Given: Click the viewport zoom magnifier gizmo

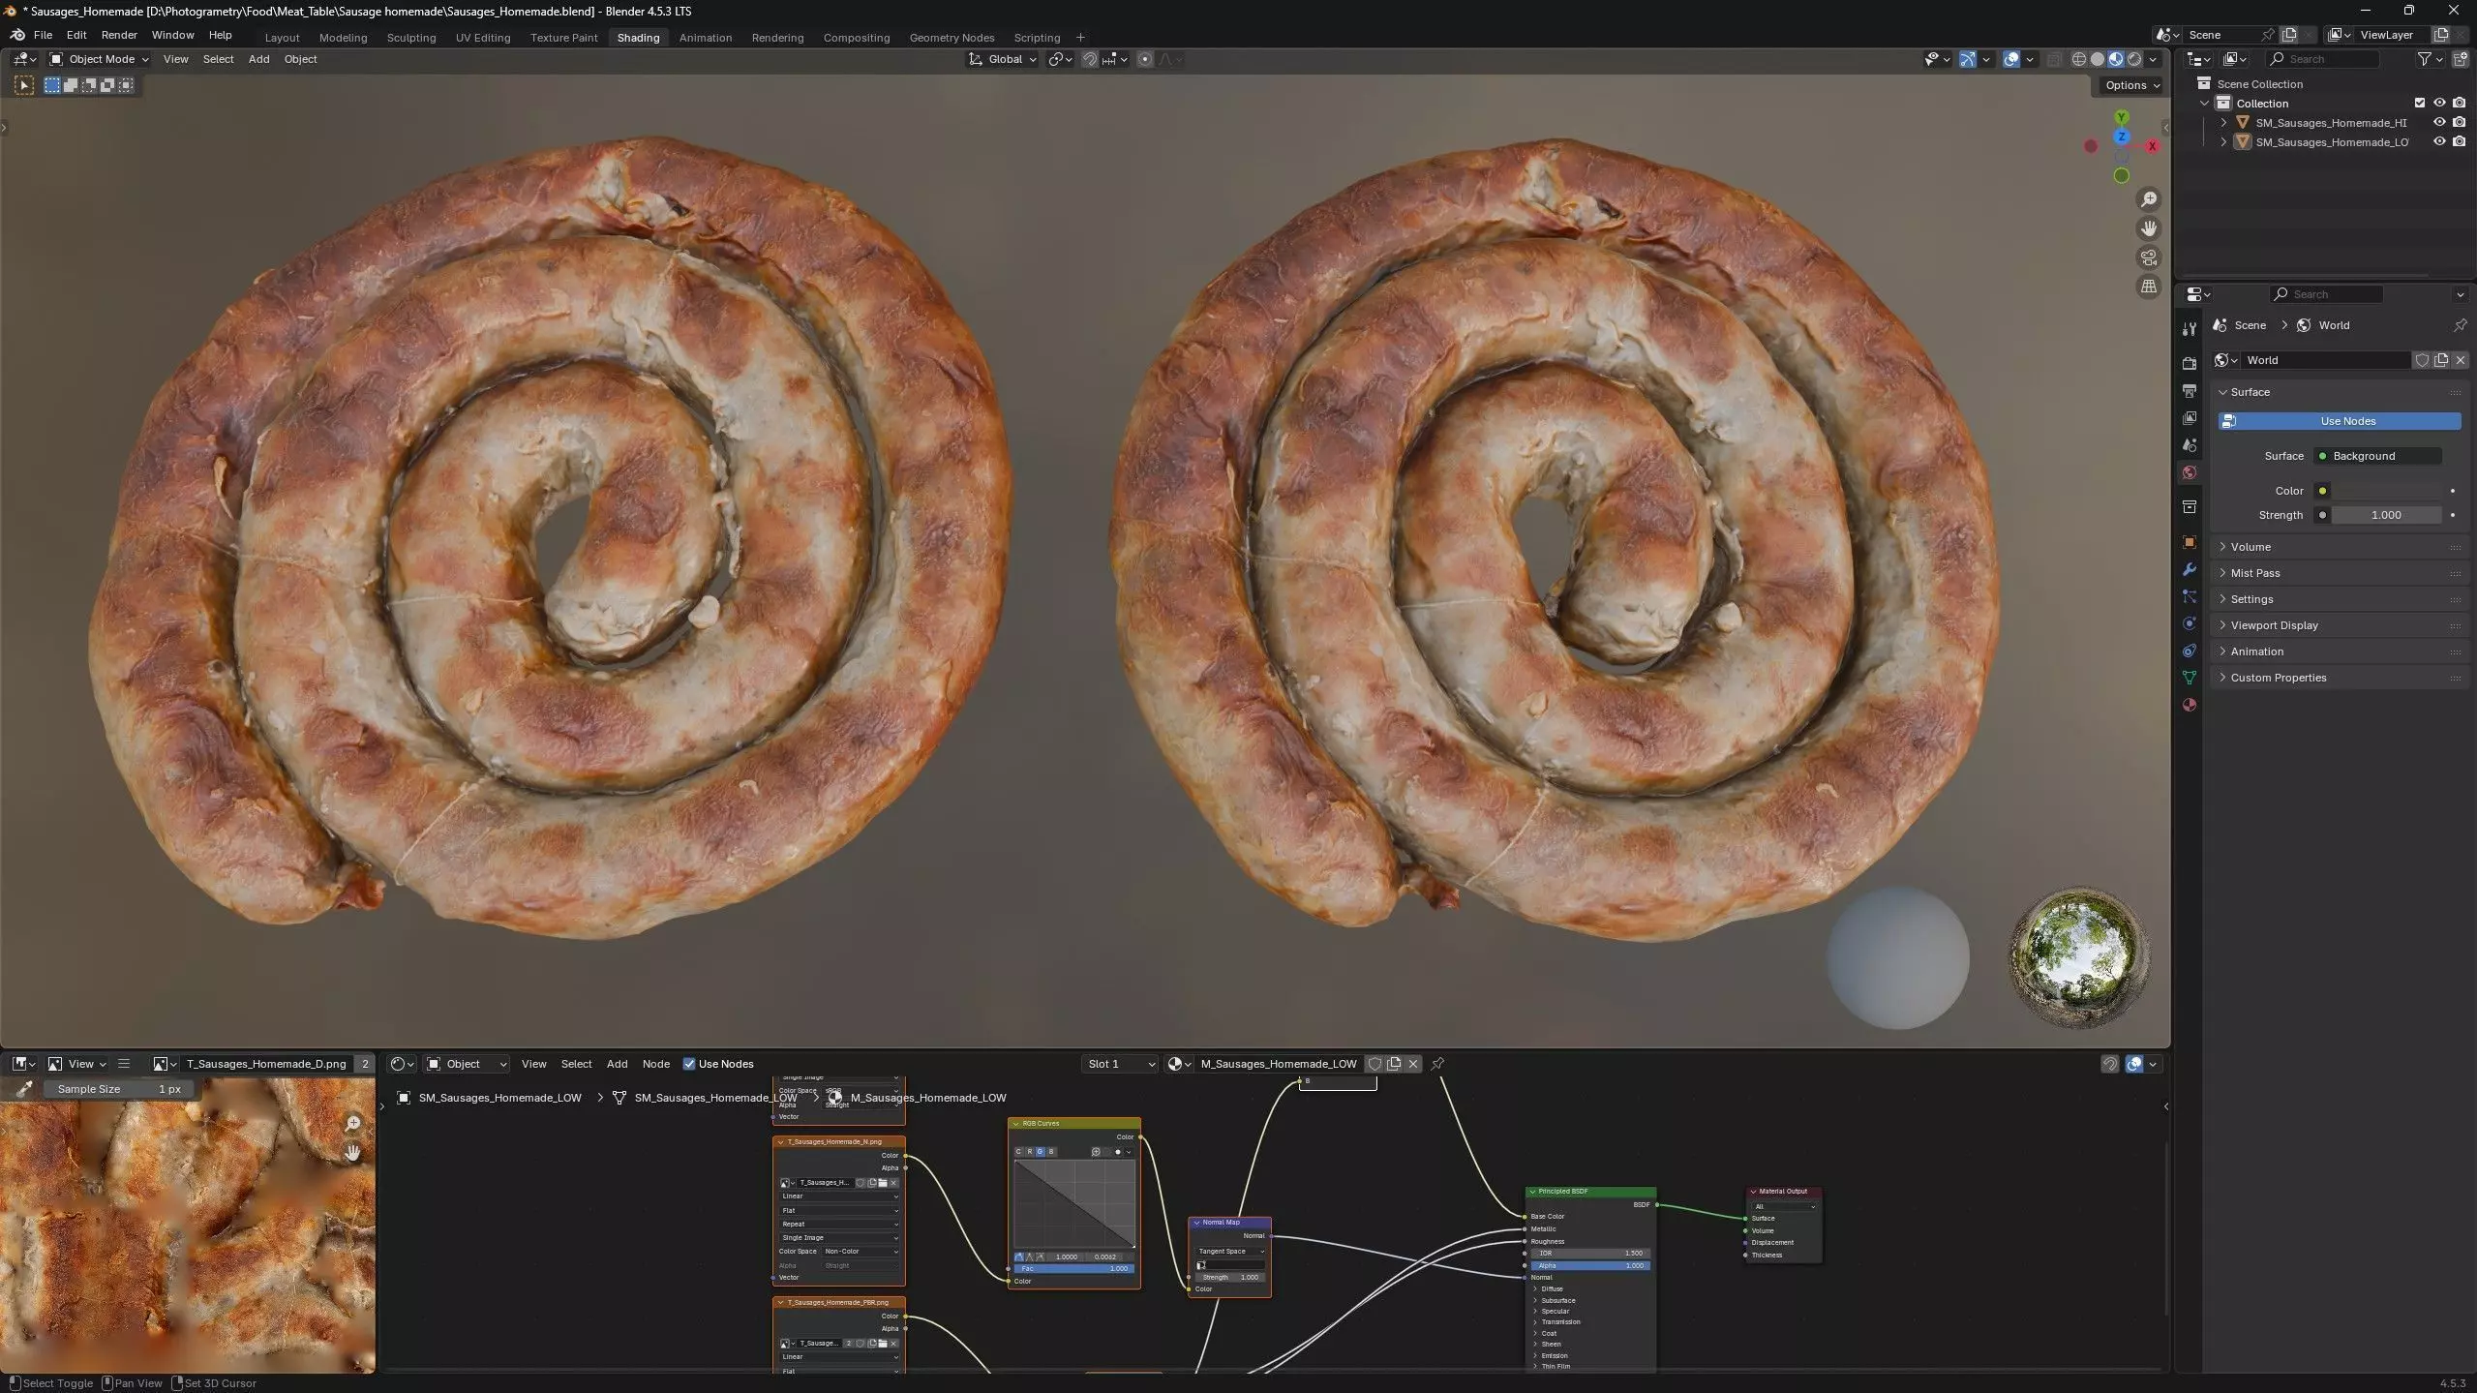Looking at the screenshot, I should [x=2149, y=199].
